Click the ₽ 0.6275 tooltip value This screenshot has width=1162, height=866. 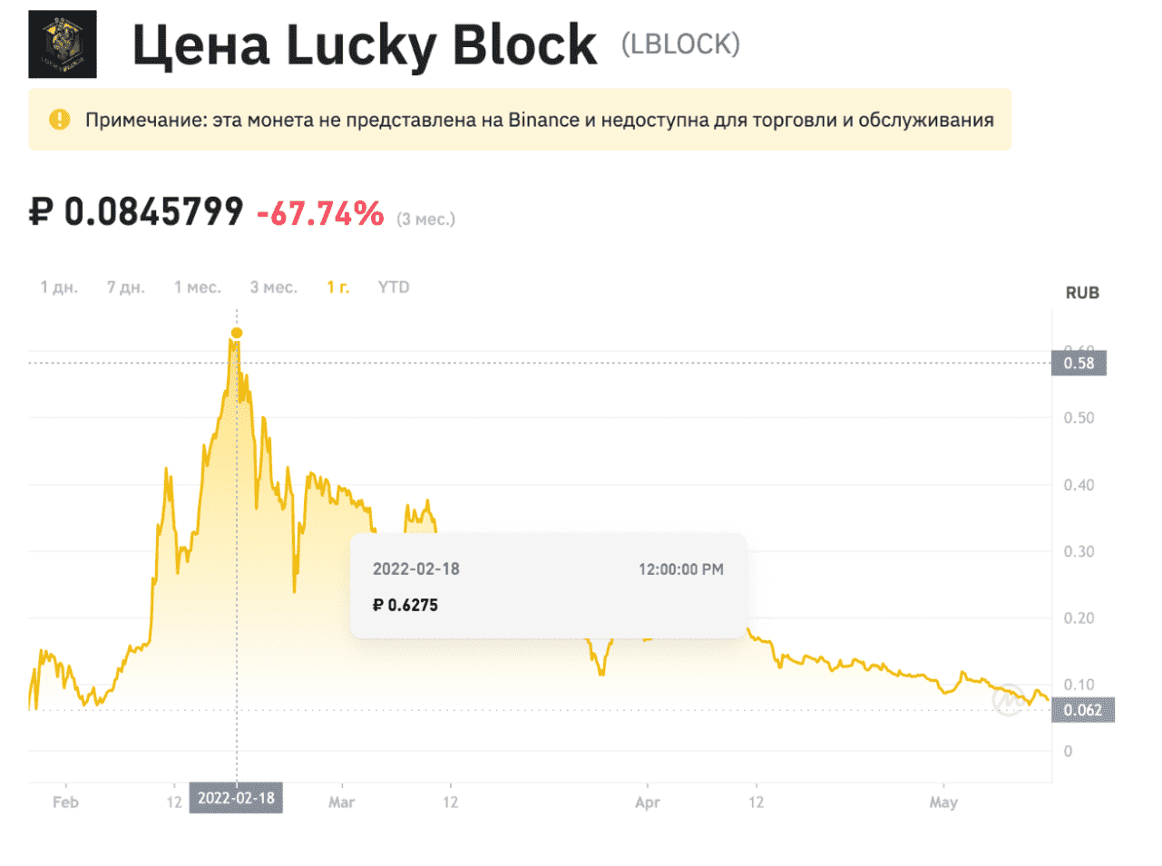(405, 605)
